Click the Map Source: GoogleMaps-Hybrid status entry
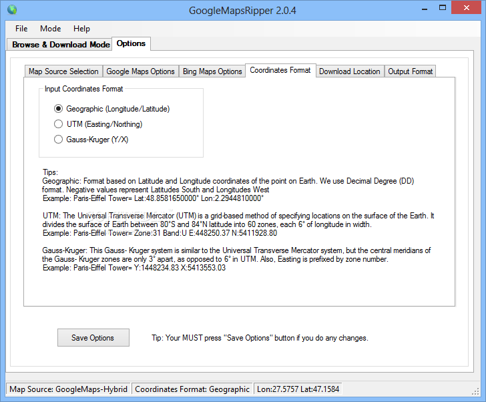The image size is (486, 402). pos(69,389)
